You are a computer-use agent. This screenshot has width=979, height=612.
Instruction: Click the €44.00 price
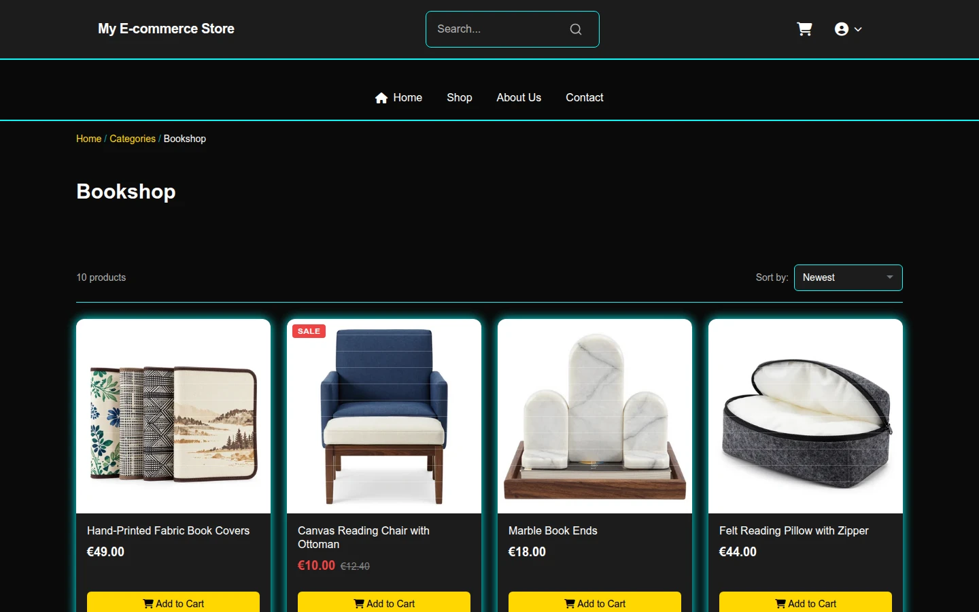[738, 551]
